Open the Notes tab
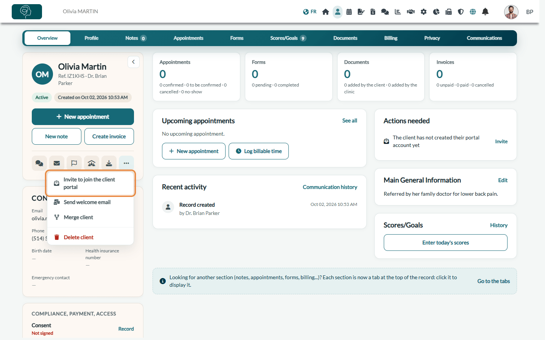This screenshot has height=340, width=545. click(x=135, y=38)
